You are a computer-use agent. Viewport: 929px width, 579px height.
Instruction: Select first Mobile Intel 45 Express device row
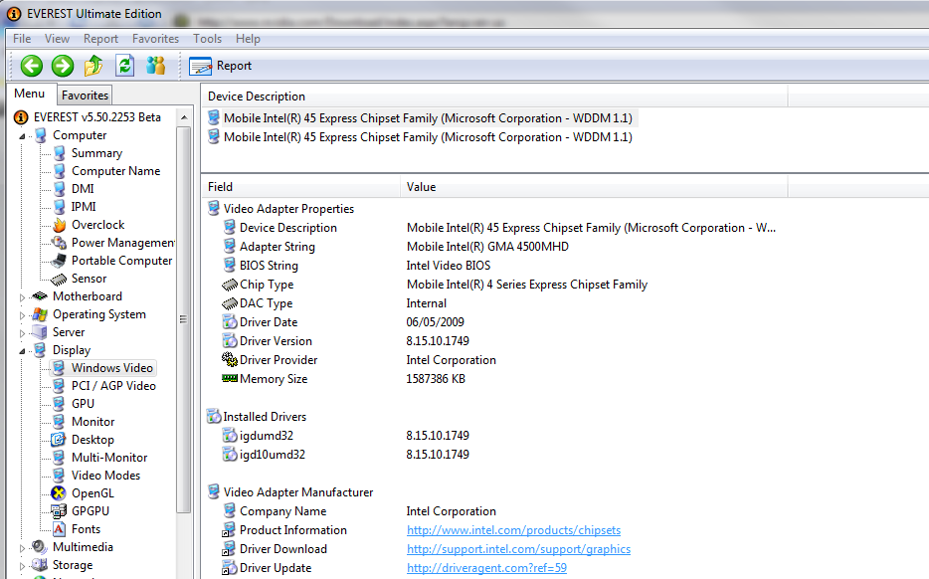pos(422,118)
